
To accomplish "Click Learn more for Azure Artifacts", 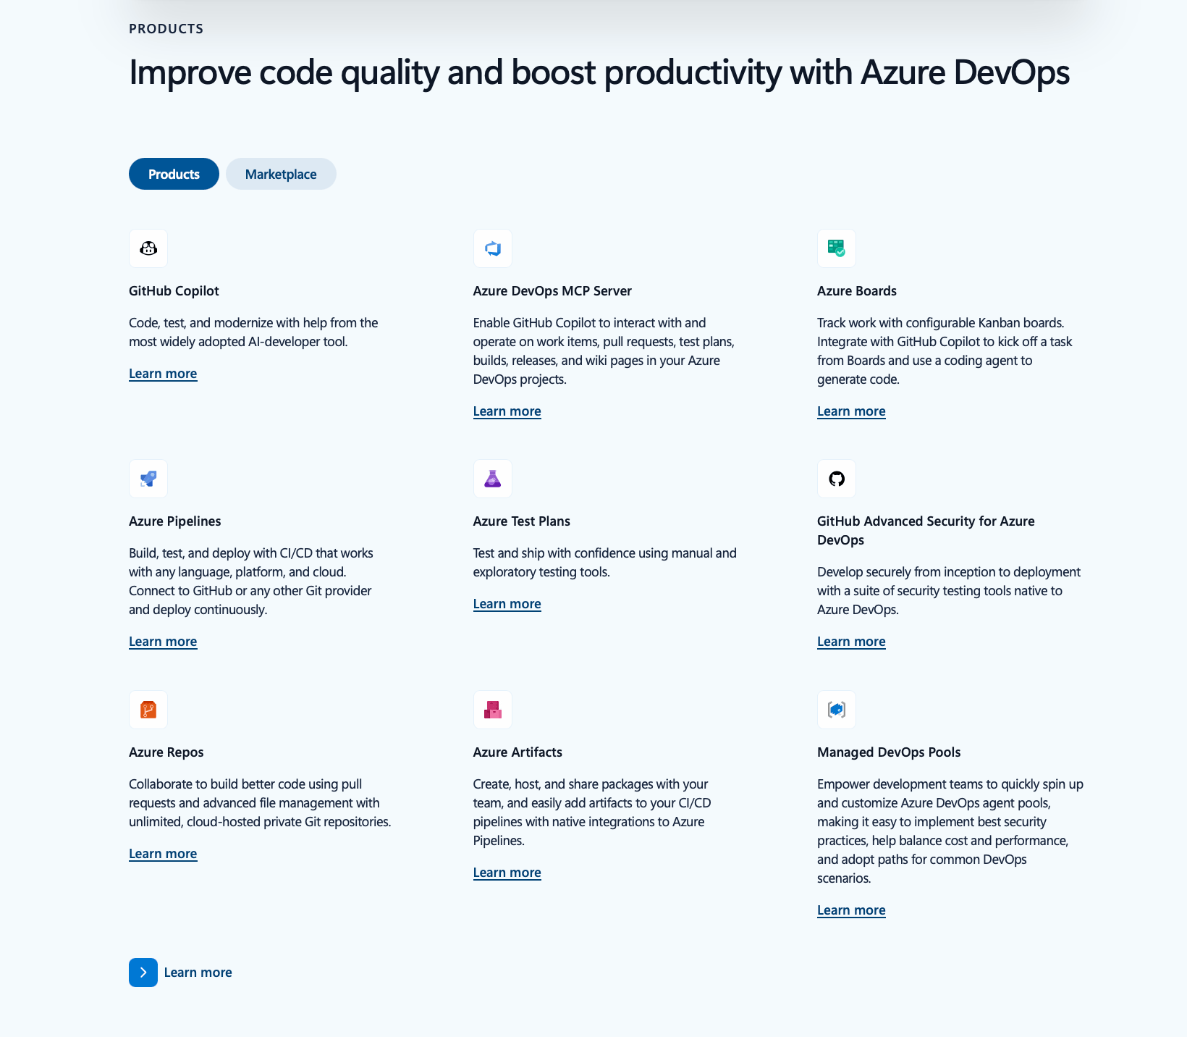I will click(507, 873).
